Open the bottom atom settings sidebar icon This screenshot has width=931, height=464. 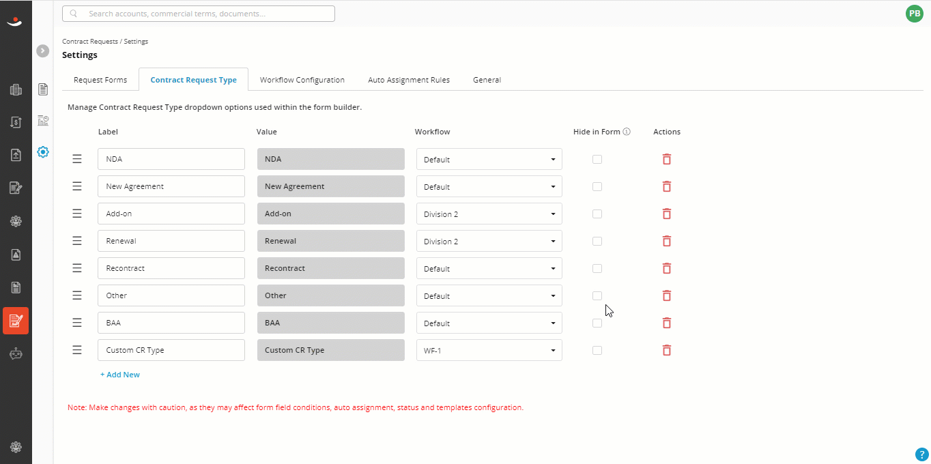coord(16,447)
